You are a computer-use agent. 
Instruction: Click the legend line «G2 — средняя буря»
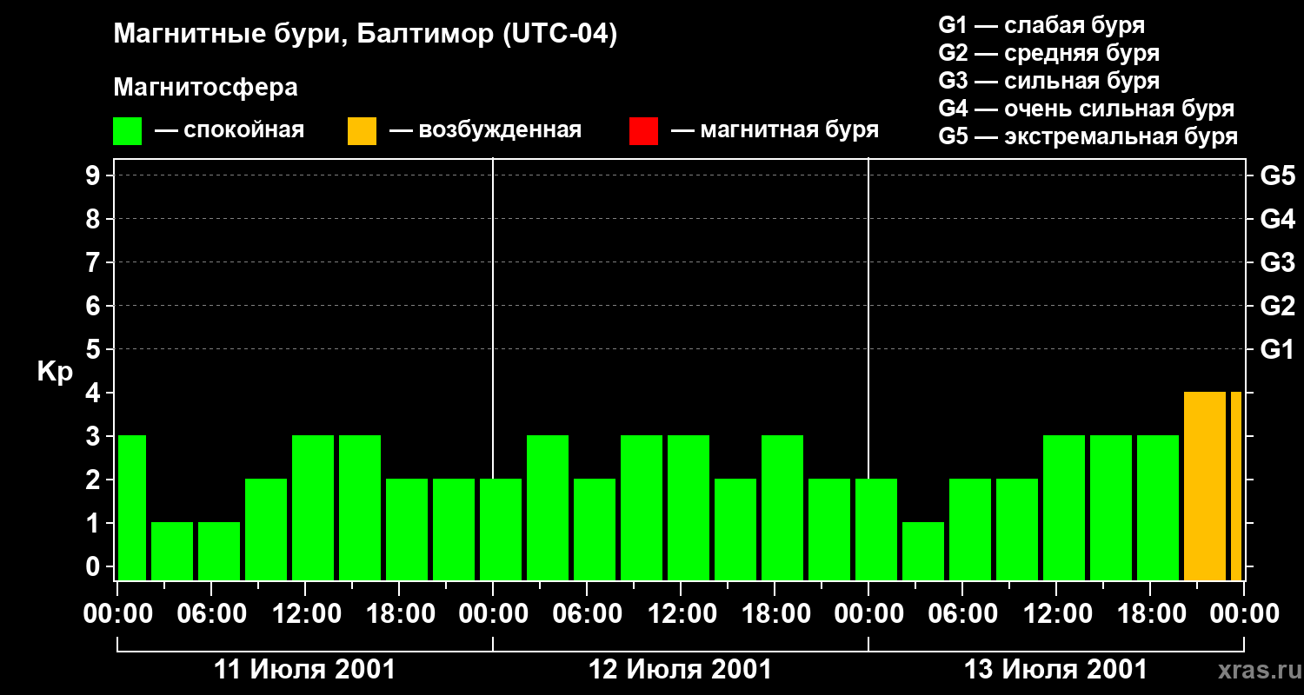[1049, 53]
